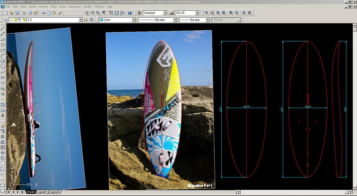Switch to the Layout1 tab
This screenshot has height=196, width=357.
[42, 192]
